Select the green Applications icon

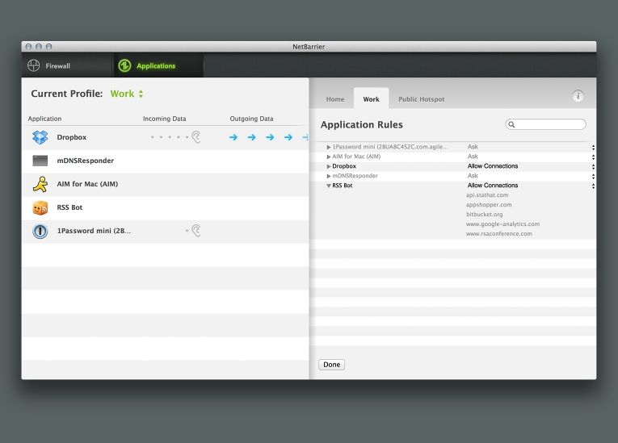point(124,65)
